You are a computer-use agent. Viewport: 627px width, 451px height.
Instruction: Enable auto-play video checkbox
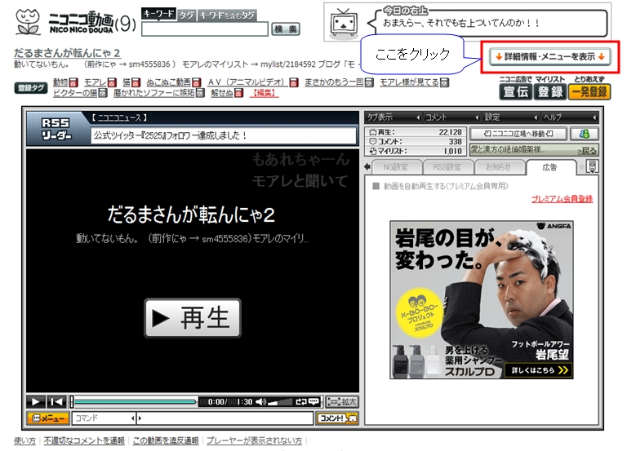(x=376, y=186)
